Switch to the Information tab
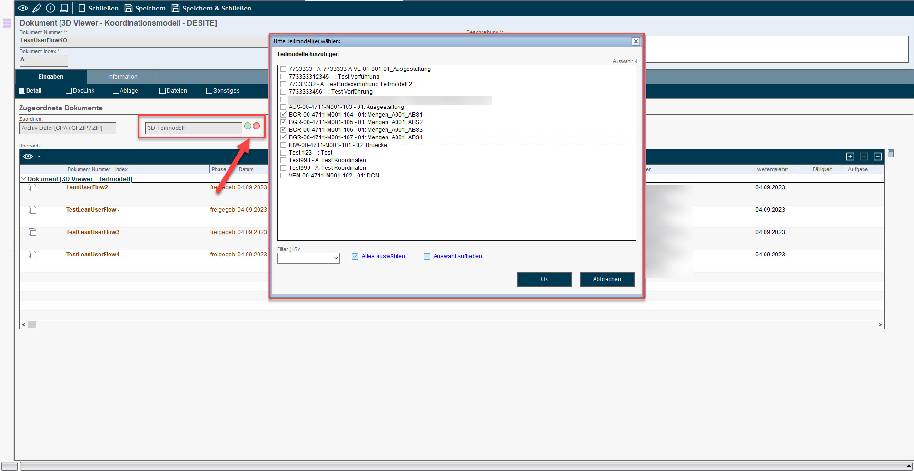914x471 pixels. 122,77
